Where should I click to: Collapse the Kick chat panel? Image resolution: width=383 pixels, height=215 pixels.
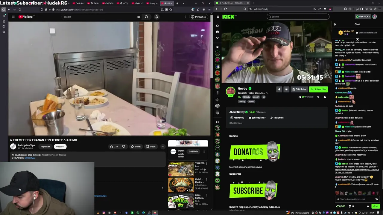[x=335, y=24]
